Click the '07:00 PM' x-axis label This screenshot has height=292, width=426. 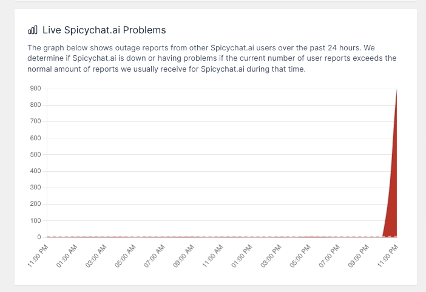[x=330, y=256]
